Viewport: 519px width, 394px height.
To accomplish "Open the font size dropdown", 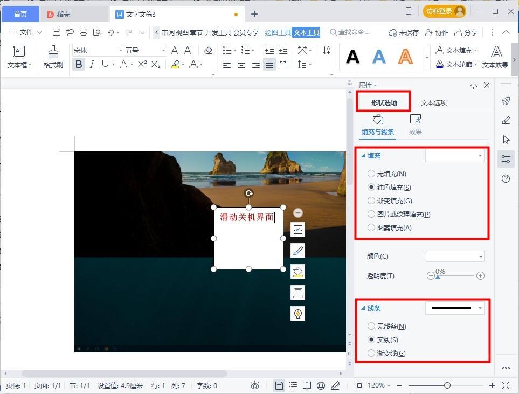I will point(163,50).
